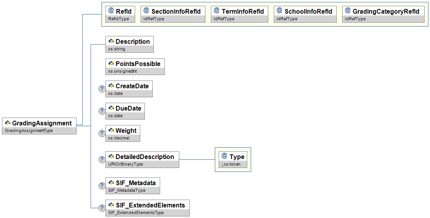Click the optional marker beside DetailedDescription
430x218 pixels.
(102, 159)
